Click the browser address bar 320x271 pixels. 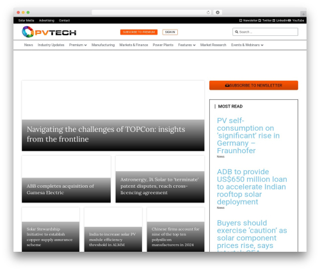coord(152,12)
